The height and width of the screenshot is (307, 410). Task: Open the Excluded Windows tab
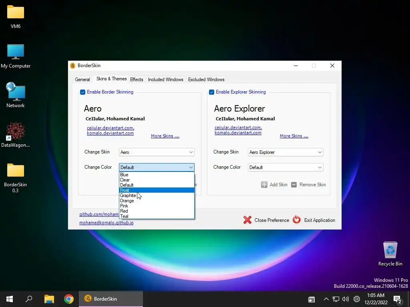click(206, 80)
